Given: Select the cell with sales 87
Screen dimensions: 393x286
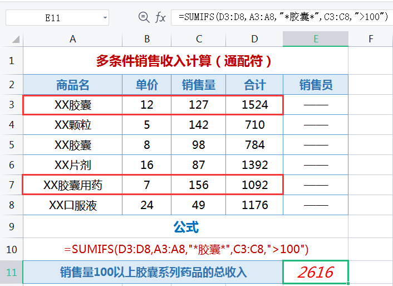Looking at the screenshot, I should click(x=199, y=165).
